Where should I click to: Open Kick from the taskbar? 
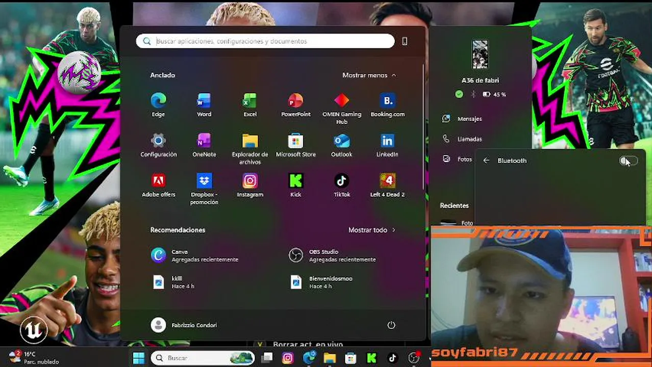pyautogui.click(x=371, y=358)
